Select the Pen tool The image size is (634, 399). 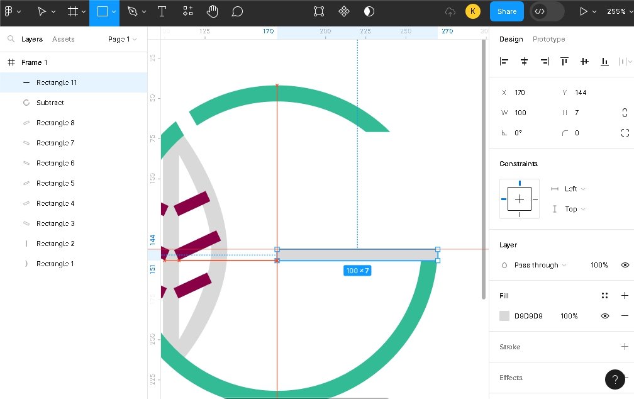[132, 11]
